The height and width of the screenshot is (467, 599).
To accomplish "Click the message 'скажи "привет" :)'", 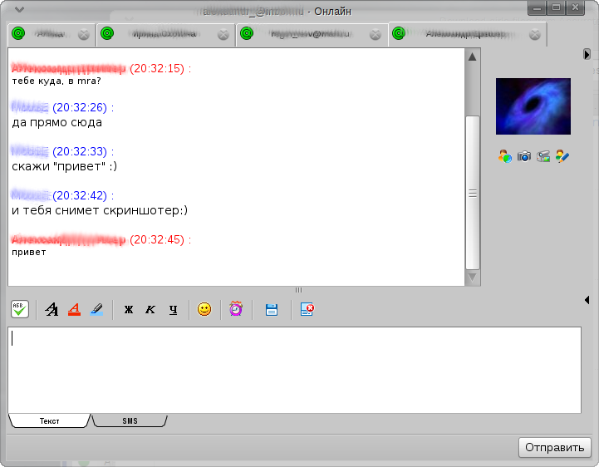I will click(64, 167).
